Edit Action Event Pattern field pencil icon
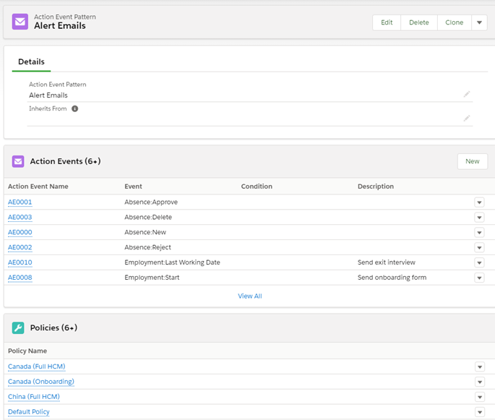This screenshot has height=420, width=495. click(467, 94)
